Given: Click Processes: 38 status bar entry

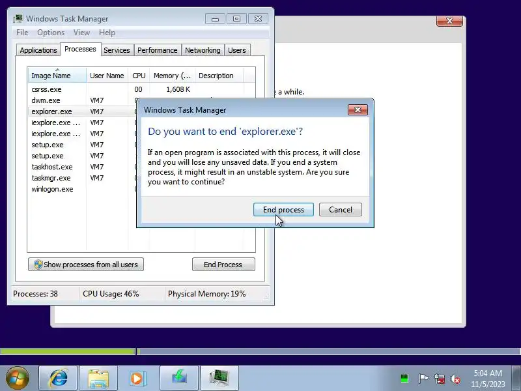Looking at the screenshot, I should (x=36, y=294).
